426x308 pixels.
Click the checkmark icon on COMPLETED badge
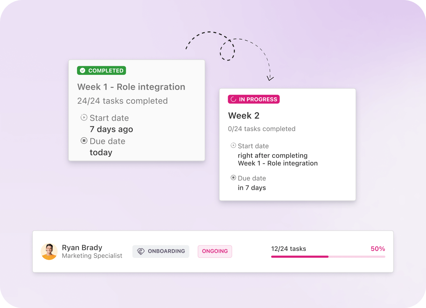point(83,70)
